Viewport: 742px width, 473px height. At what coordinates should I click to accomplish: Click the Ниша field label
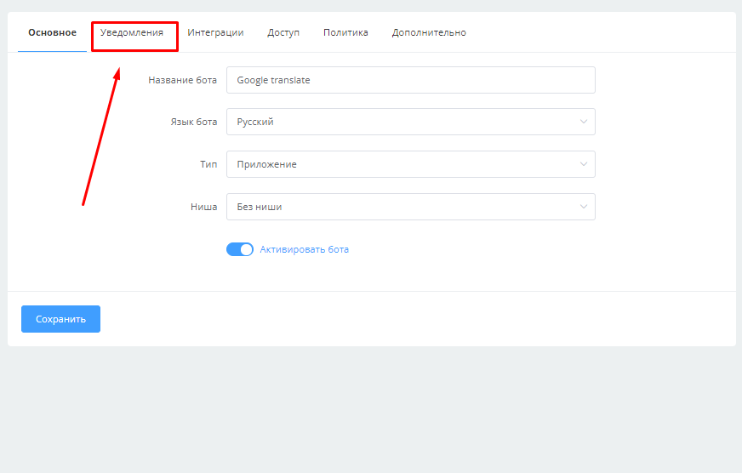click(x=203, y=207)
